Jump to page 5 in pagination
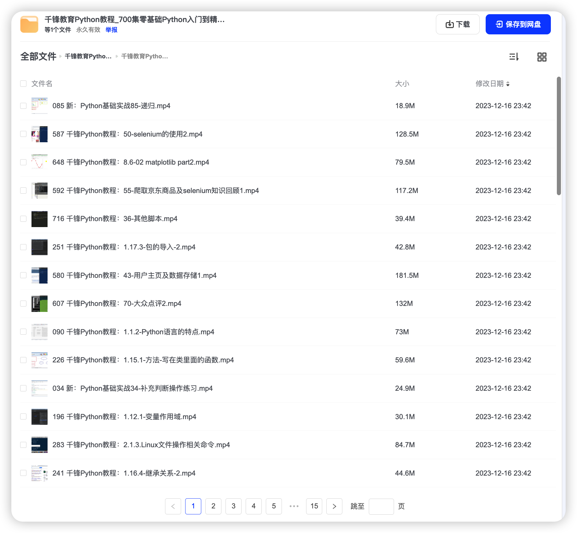 click(274, 506)
